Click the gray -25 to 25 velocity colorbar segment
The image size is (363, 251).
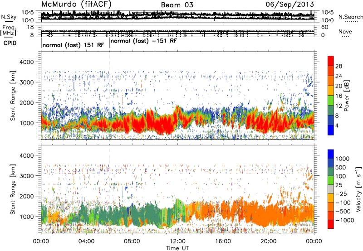(x=331, y=189)
